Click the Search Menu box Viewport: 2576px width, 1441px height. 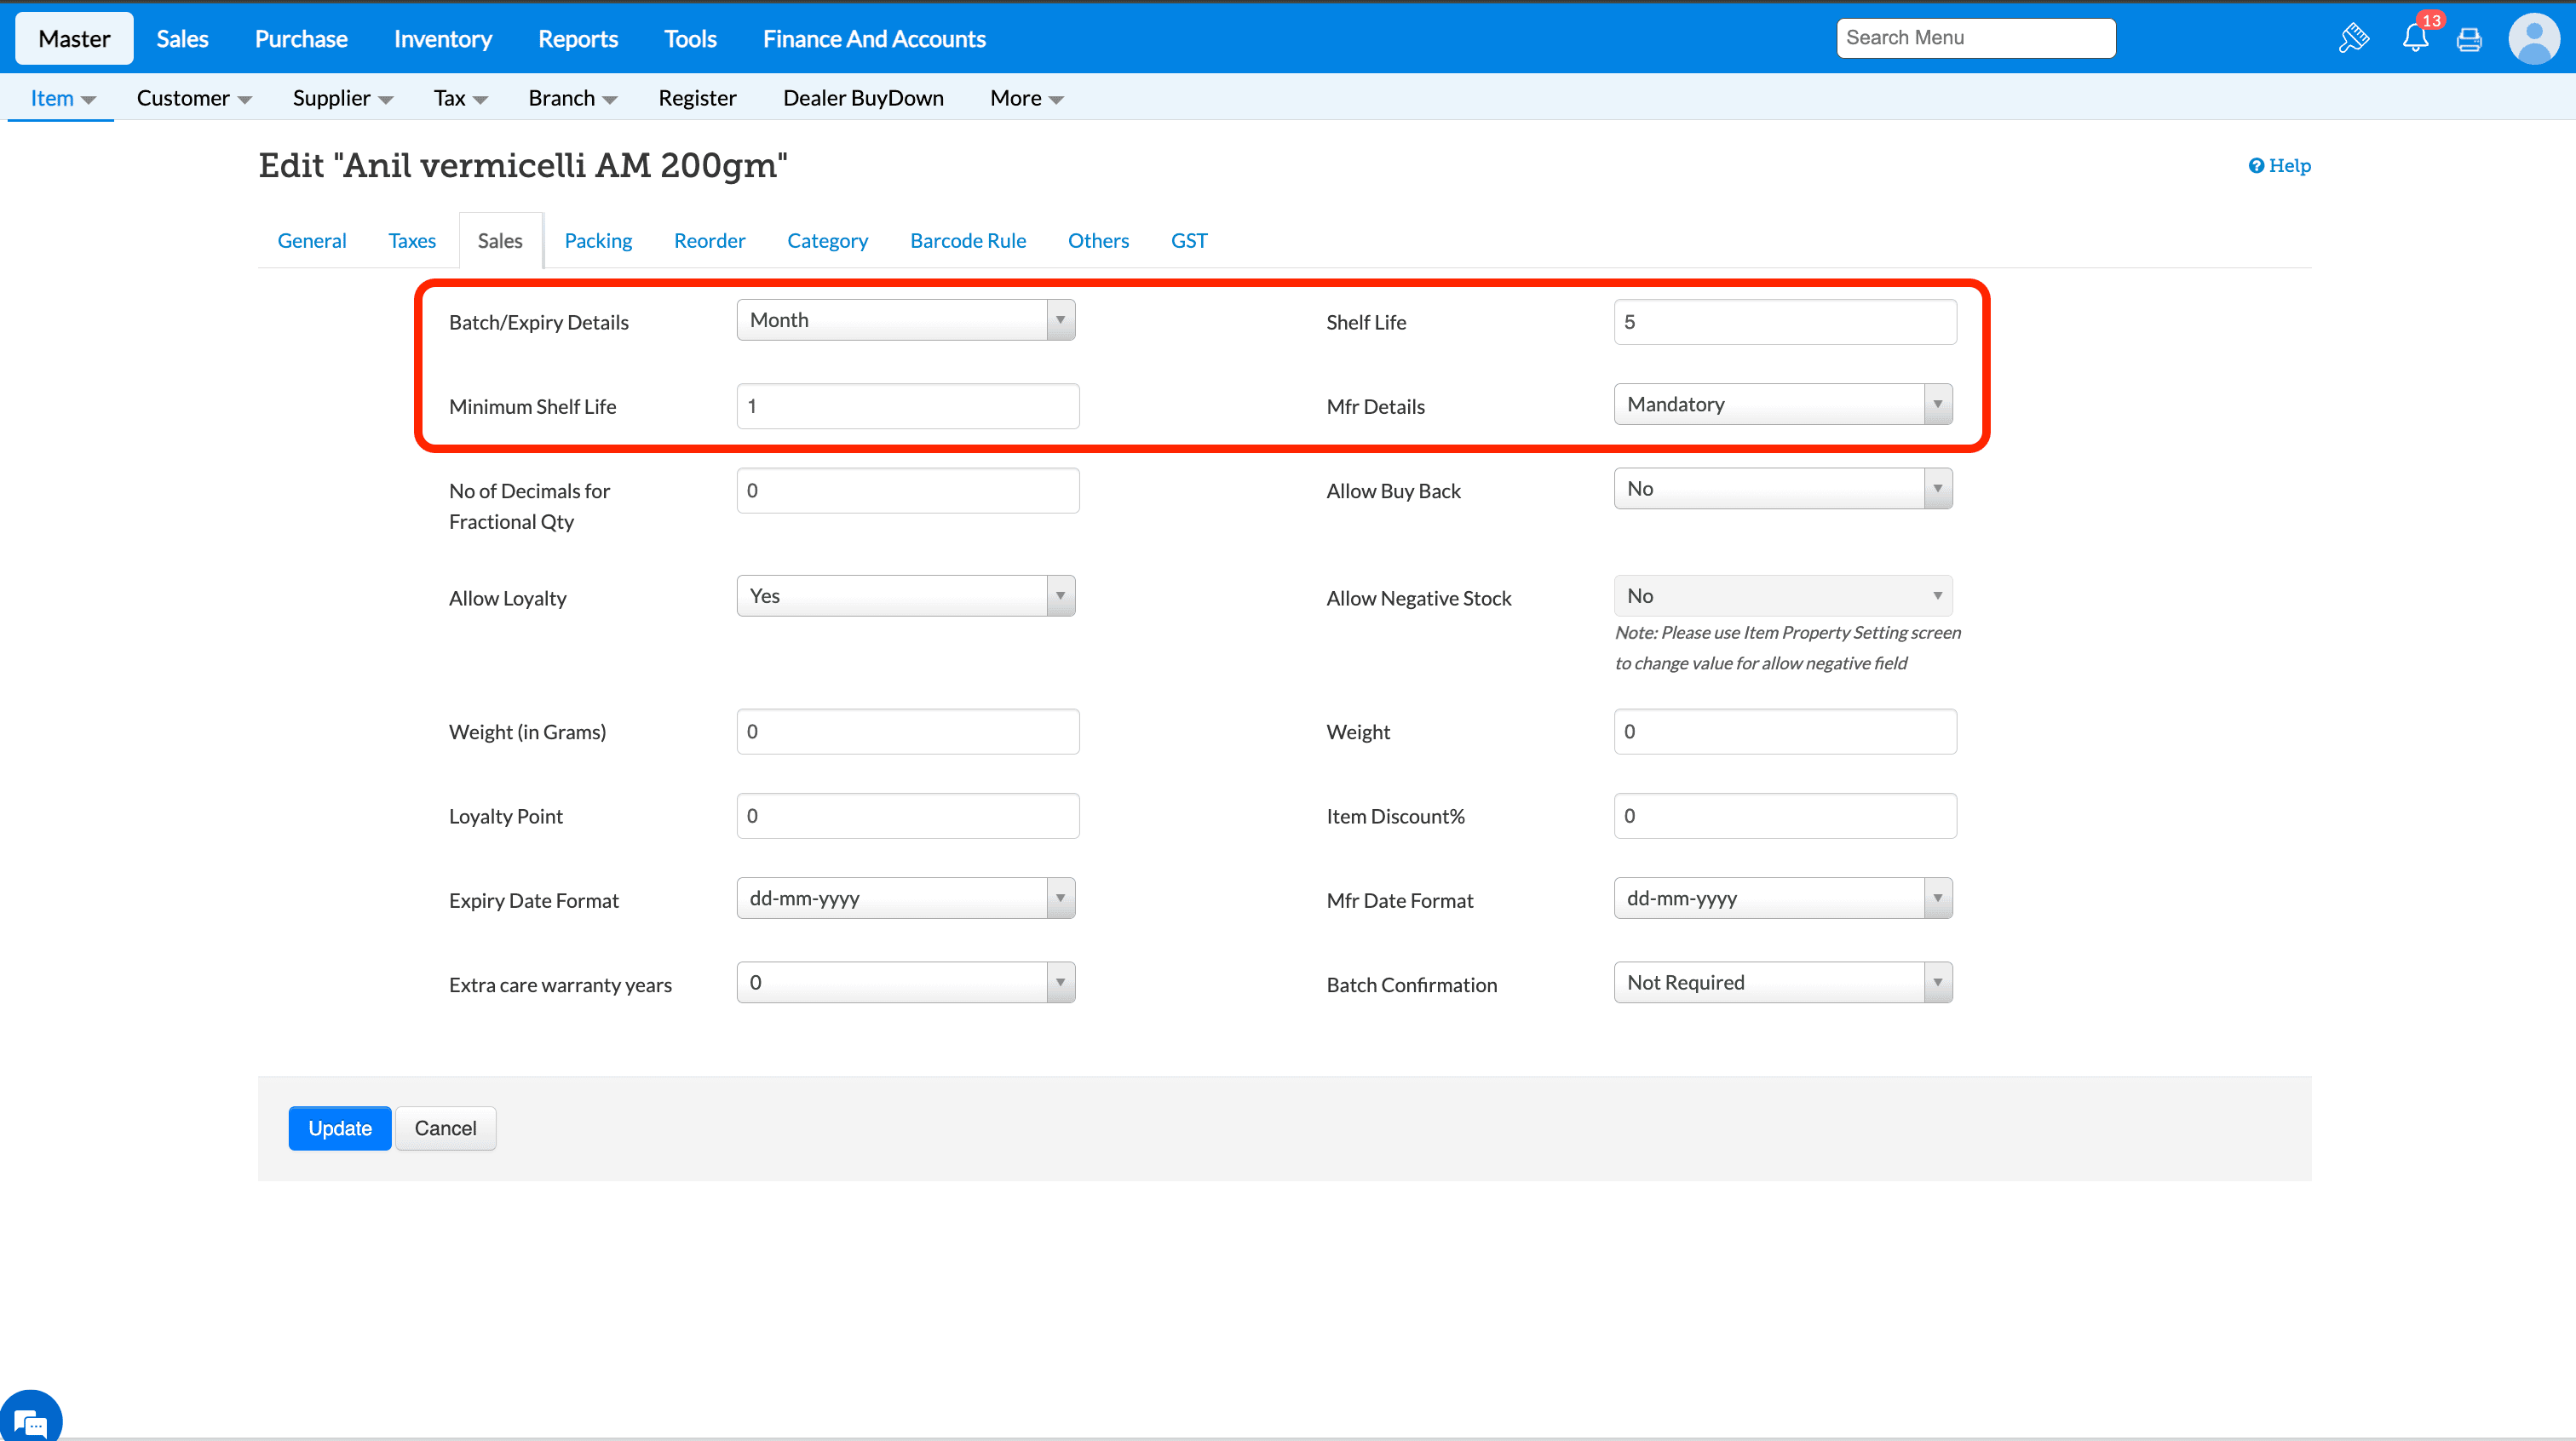coord(1975,38)
